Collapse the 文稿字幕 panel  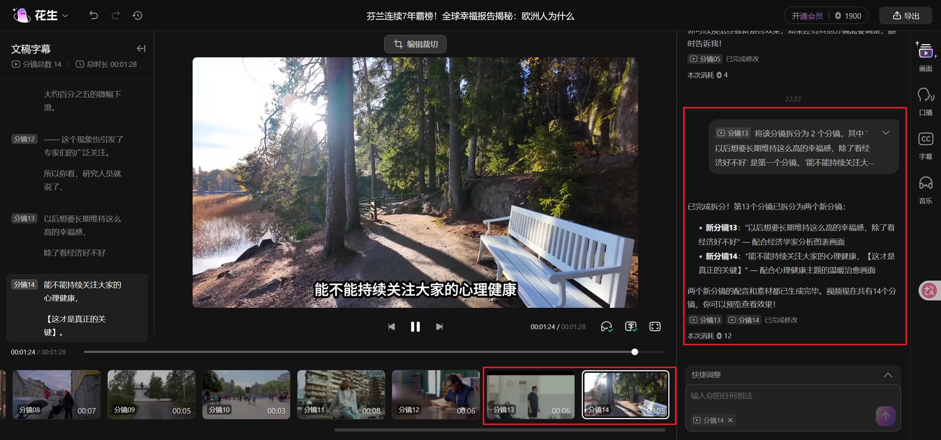[x=141, y=48]
